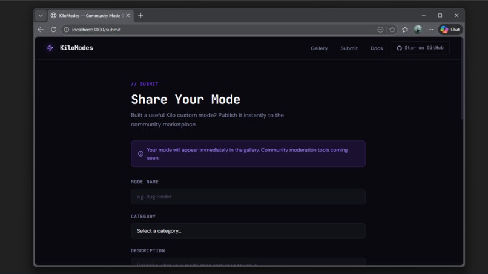Close the KiloModes browser tab
Viewport: 488px width, 274px height.
click(128, 15)
